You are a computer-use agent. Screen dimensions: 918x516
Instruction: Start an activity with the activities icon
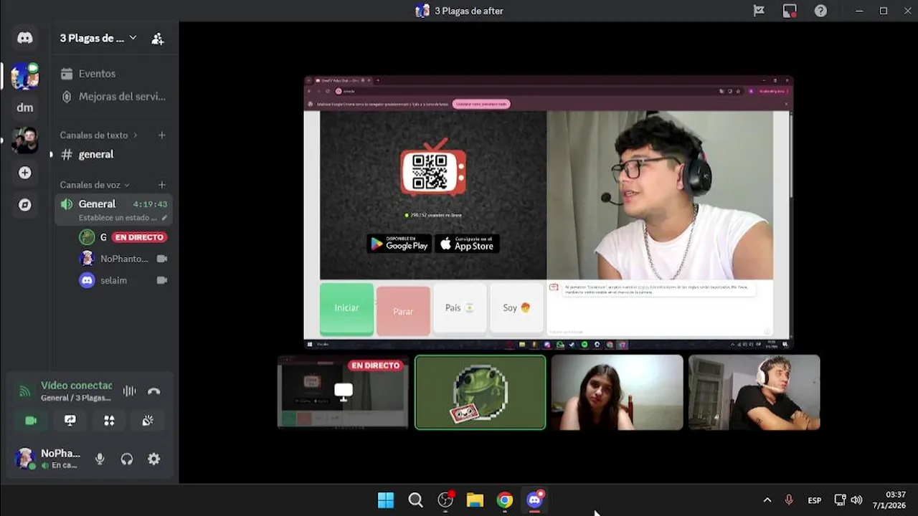point(109,421)
